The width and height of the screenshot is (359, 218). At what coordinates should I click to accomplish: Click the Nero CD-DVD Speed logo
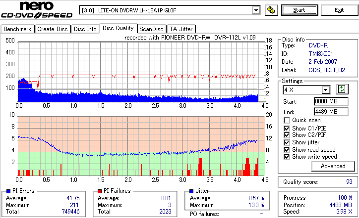pyautogui.click(x=37, y=10)
